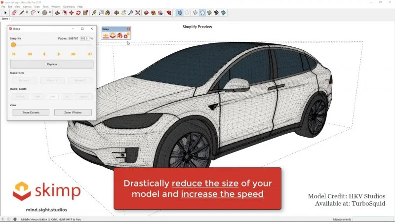Open the Line tool dropdown arrow
The image size is (395, 222).
click(27, 13)
